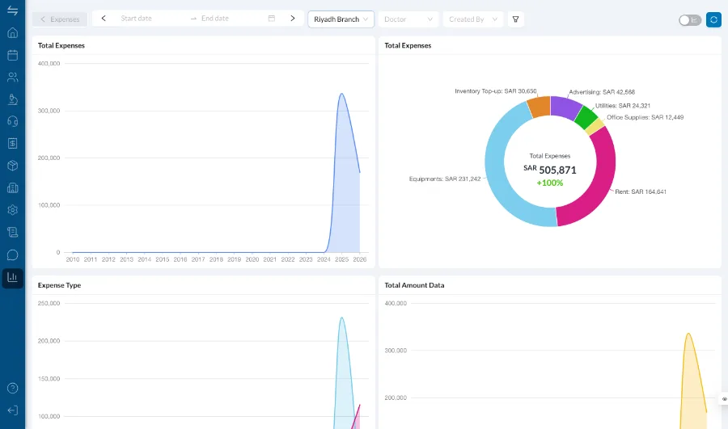Click the 2010 label on Total Expenses axis
The height and width of the screenshot is (429, 728).
point(73,259)
